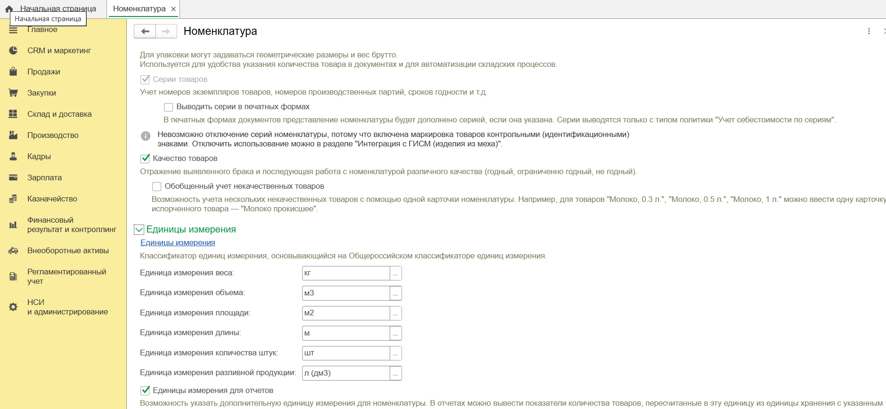This screenshot has height=409, width=886.
Task: Click the НСИ и администрирование gear icon
Action: click(x=13, y=307)
